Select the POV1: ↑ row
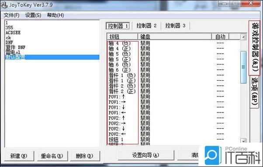Screen dimensions: 263x167 [x=173, y=97]
